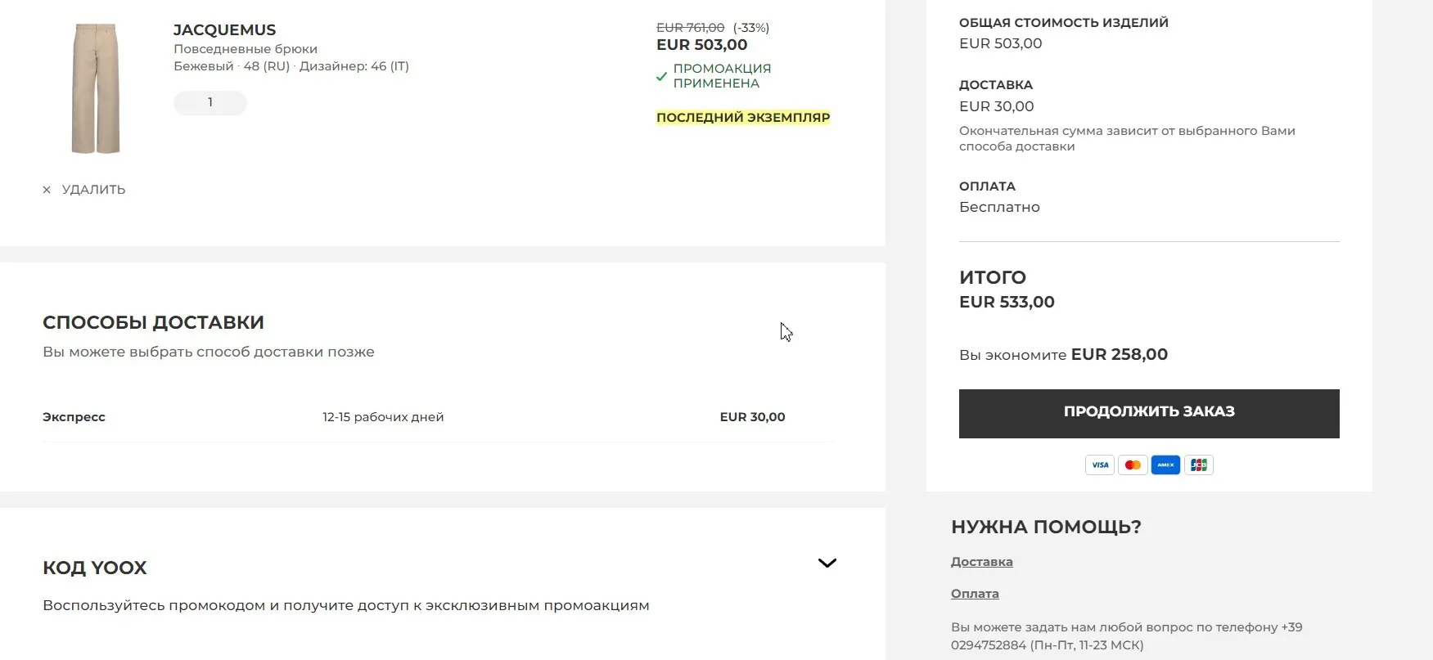This screenshot has height=660, width=1433.
Task: Click the green promo applied checkmark
Action: pyautogui.click(x=661, y=77)
